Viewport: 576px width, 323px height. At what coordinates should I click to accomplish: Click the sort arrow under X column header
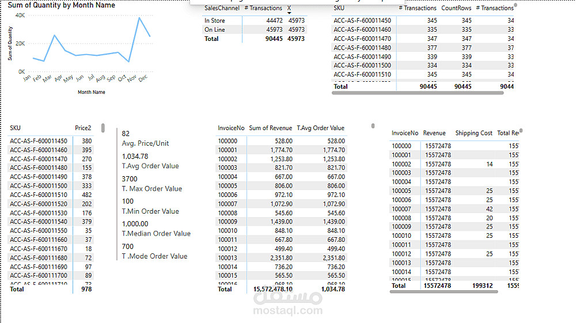pyautogui.click(x=289, y=13)
